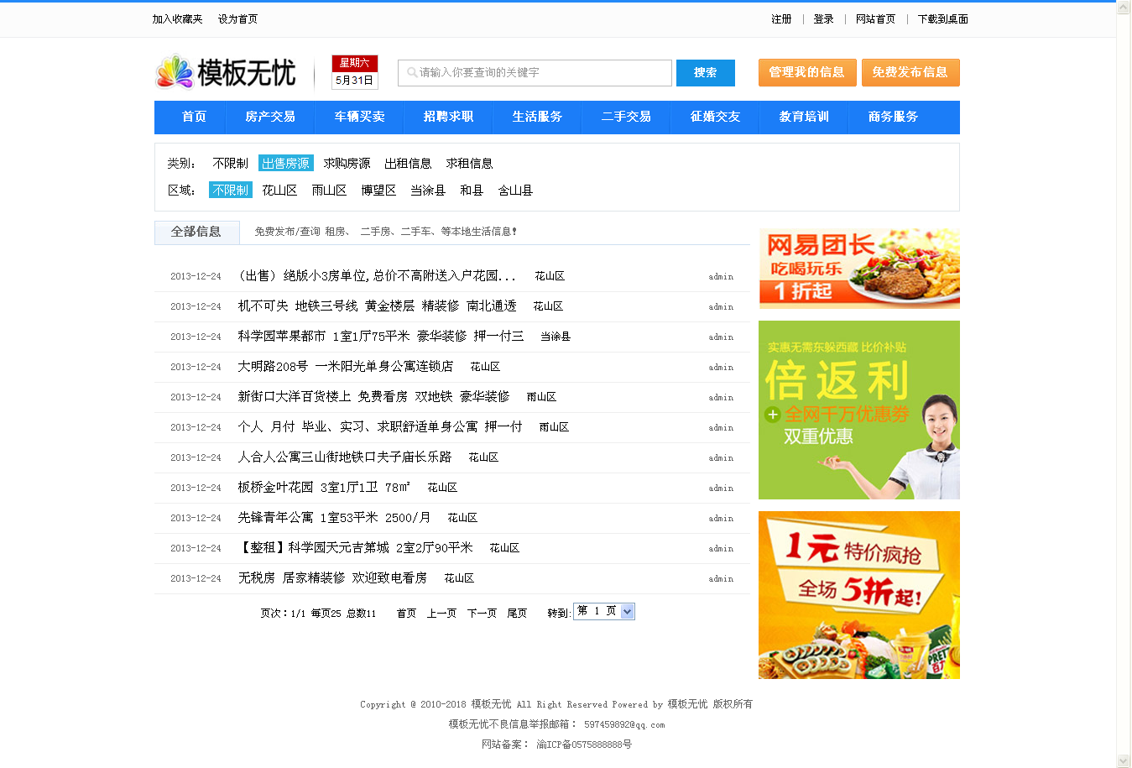The width and height of the screenshot is (1132, 768).
Task: Focus the keyword search input field
Action: click(541, 73)
